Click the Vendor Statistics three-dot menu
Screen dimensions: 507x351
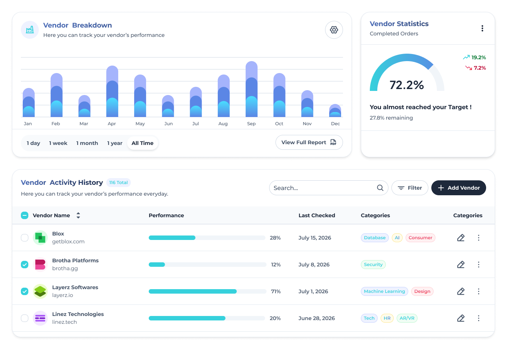(x=482, y=28)
